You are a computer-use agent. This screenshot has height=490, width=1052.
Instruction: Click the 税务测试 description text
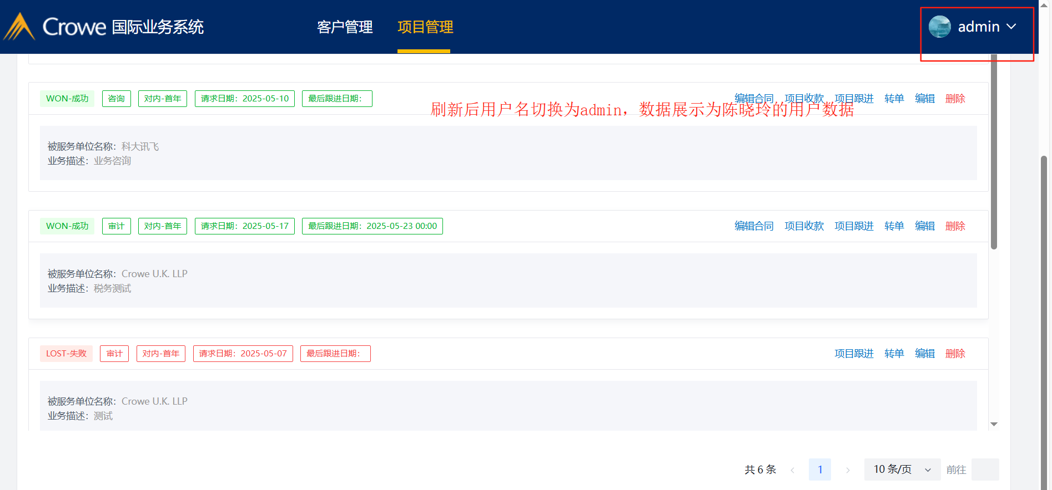pos(112,288)
